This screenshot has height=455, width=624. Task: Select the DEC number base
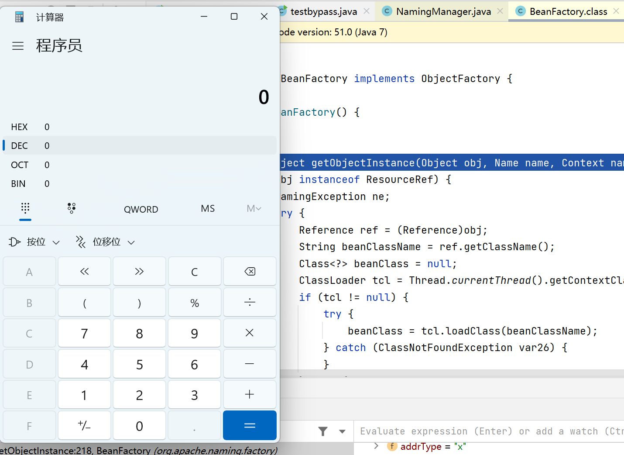pos(140,146)
